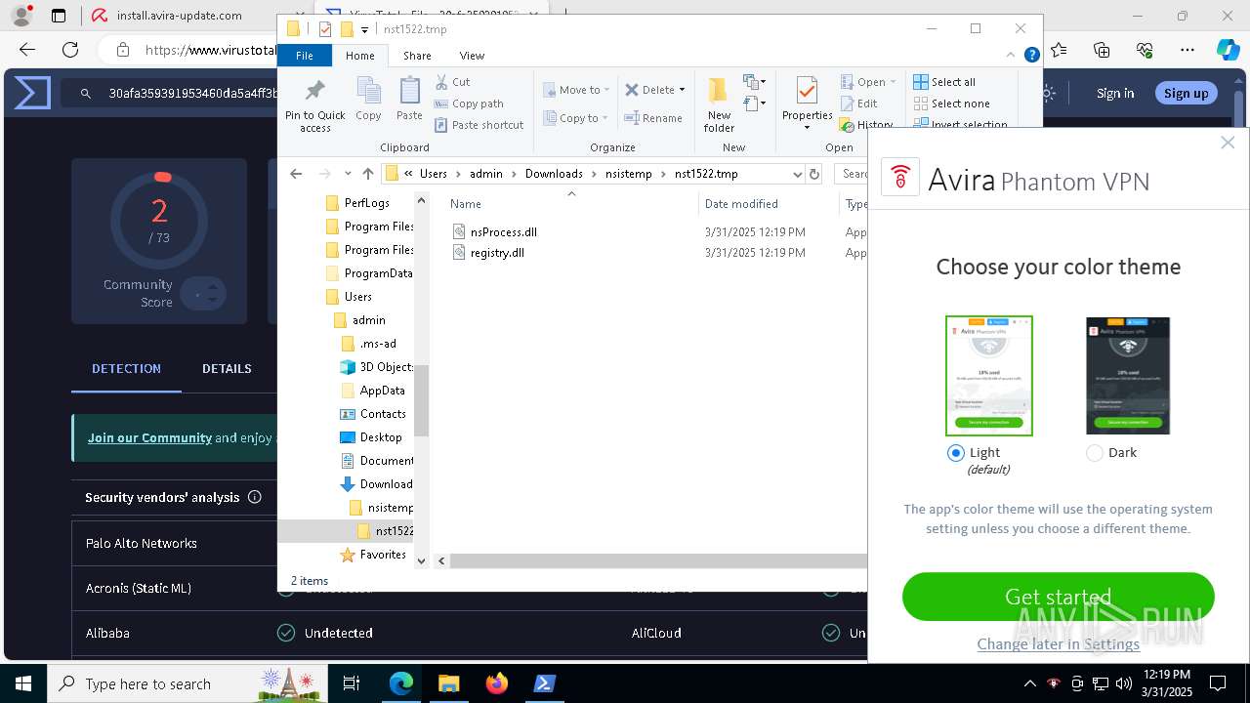
Task: Click the Edge Favorites star icon
Action: (x=1060, y=50)
